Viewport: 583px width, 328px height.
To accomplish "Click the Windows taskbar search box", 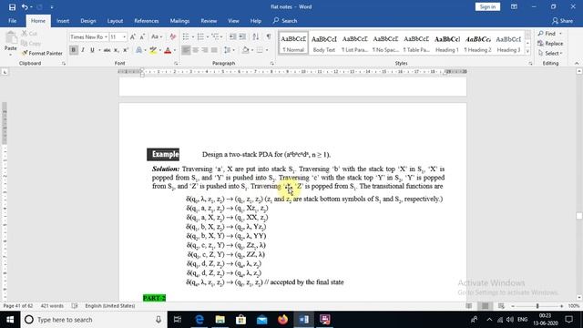I will tap(93, 320).
